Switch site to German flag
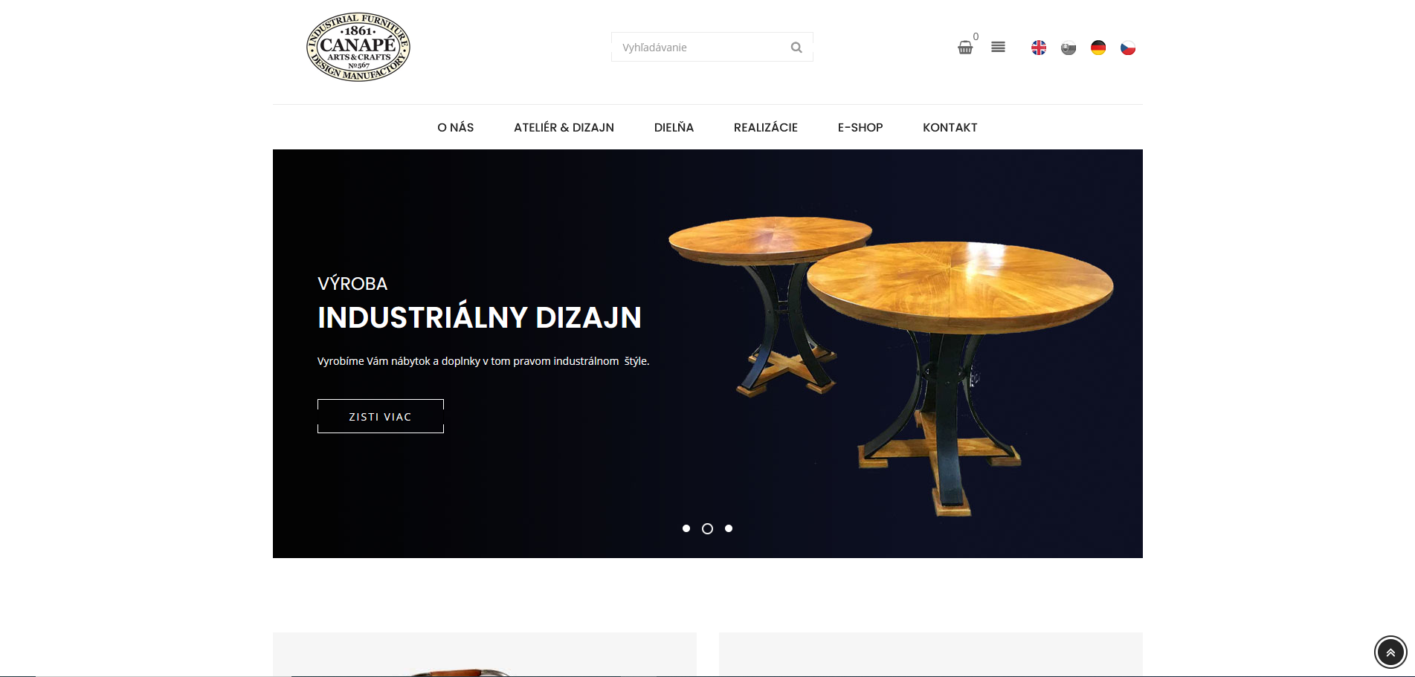 [x=1098, y=48]
